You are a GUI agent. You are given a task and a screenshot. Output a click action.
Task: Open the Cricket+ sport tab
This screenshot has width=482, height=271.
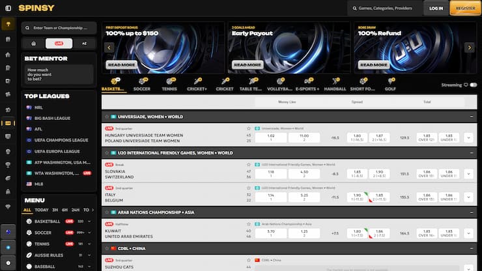click(197, 85)
